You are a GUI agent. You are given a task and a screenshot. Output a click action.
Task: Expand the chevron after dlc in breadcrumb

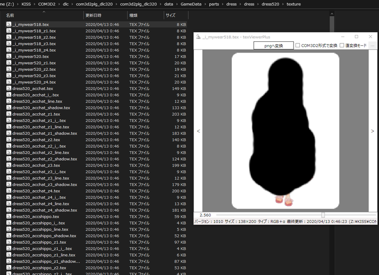pyautogui.click(x=72, y=4)
